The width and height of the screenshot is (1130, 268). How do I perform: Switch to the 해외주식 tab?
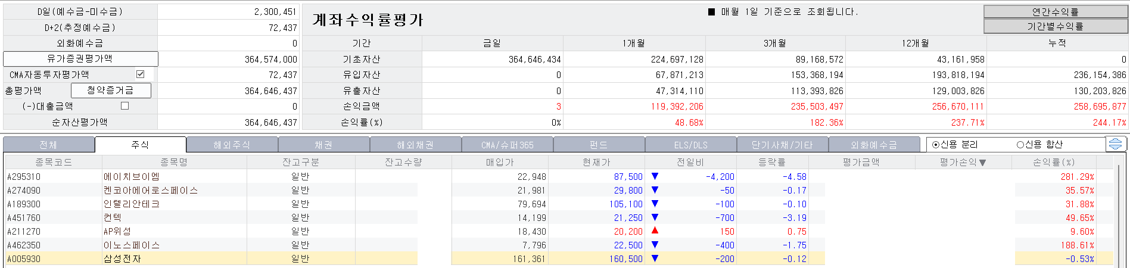(x=232, y=145)
